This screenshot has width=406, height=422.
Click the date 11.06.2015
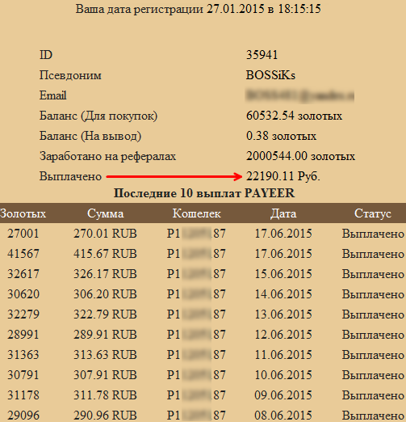[x=283, y=355]
